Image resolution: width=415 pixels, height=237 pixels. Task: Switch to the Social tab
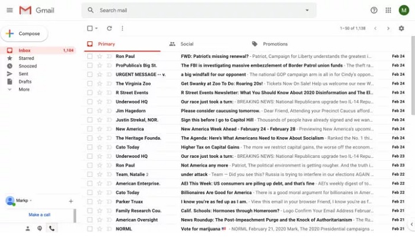tap(186, 44)
